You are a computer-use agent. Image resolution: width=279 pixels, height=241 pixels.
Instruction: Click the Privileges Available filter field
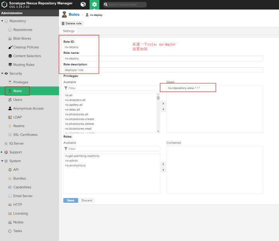coord(112,88)
